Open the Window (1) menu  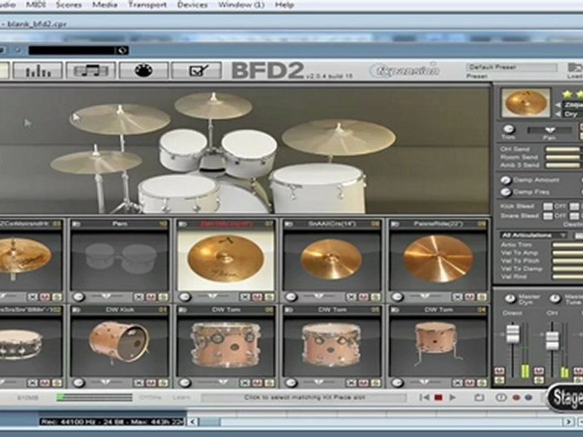pyautogui.click(x=241, y=5)
